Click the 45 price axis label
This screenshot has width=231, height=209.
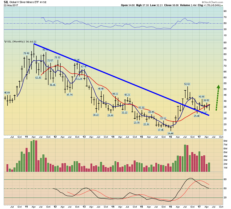click(x=225, y=95)
